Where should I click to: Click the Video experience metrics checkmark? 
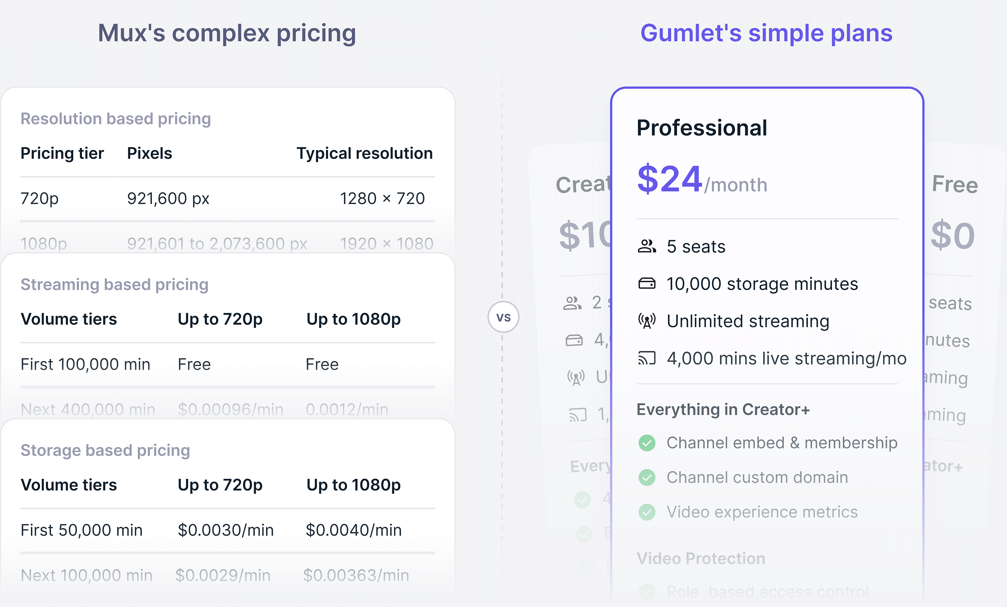(x=647, y=512)
